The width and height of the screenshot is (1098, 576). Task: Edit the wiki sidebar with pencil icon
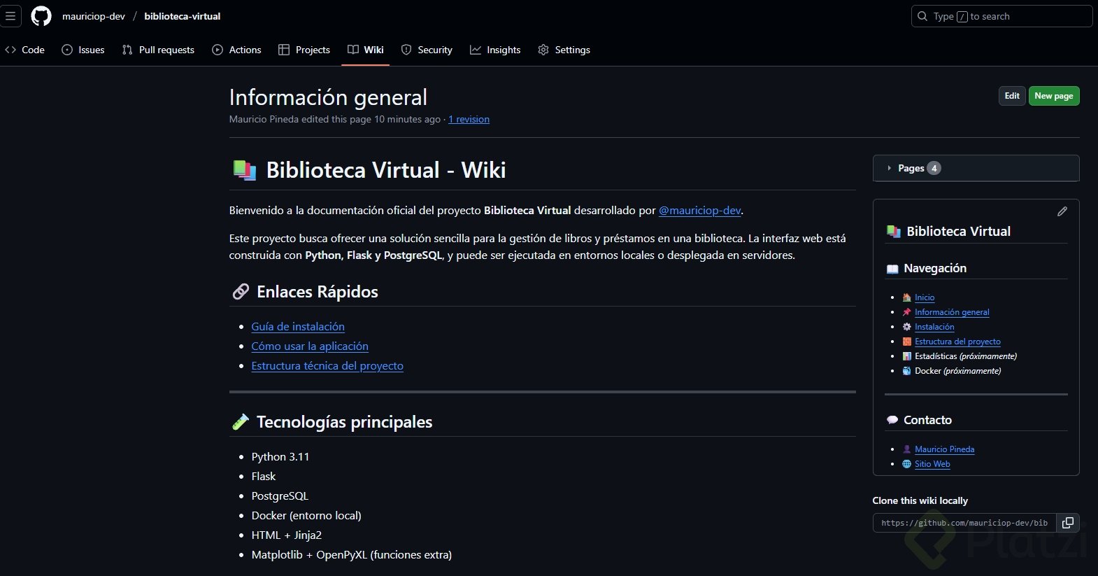[1062, 211]
